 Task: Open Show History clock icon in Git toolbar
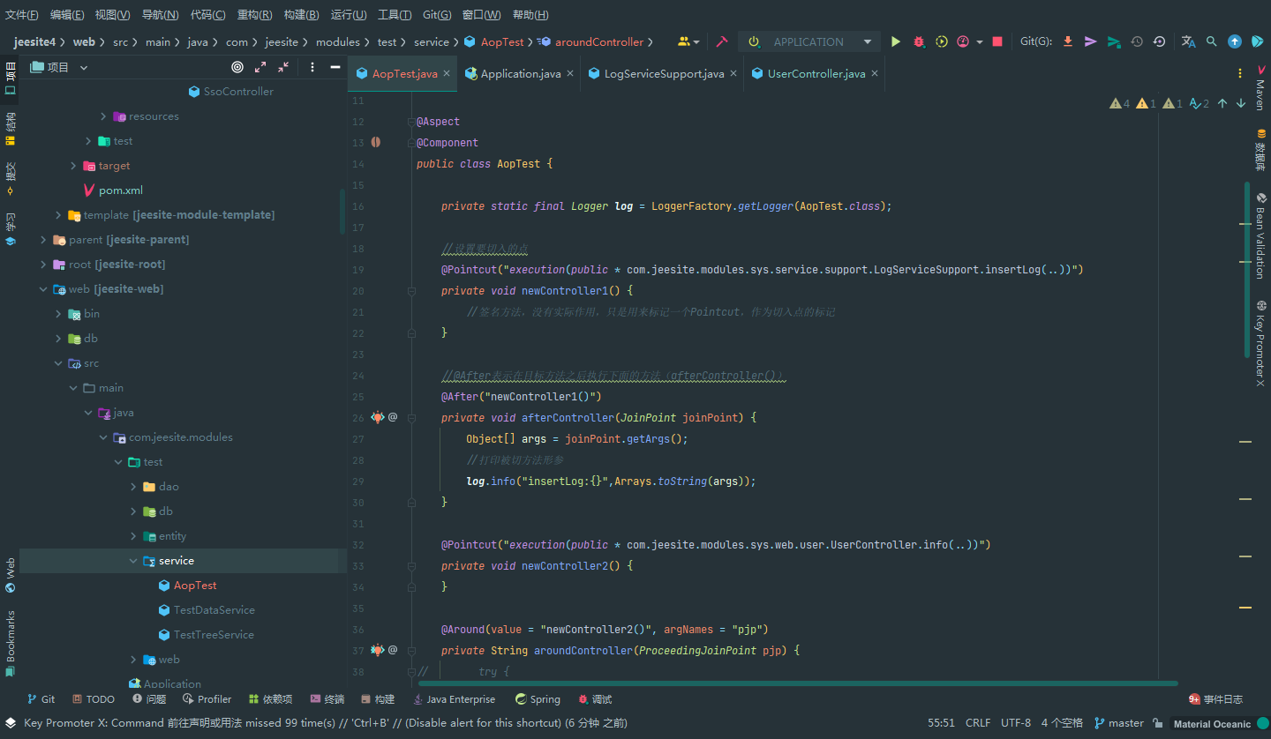[1137, 41]
